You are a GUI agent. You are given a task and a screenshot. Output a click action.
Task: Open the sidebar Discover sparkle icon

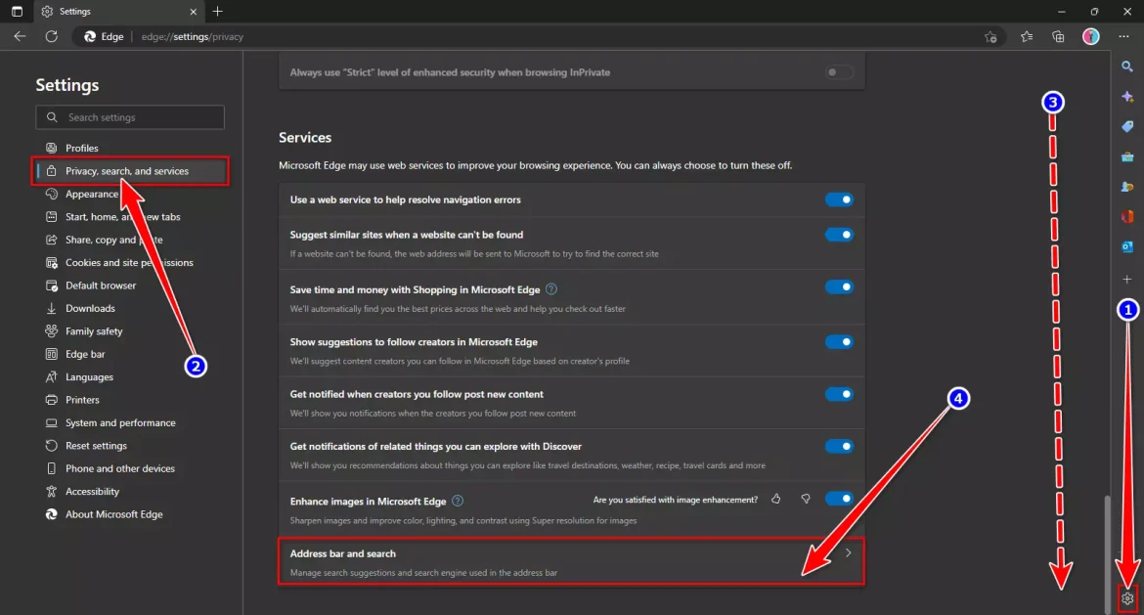[x=1127, y=96]
